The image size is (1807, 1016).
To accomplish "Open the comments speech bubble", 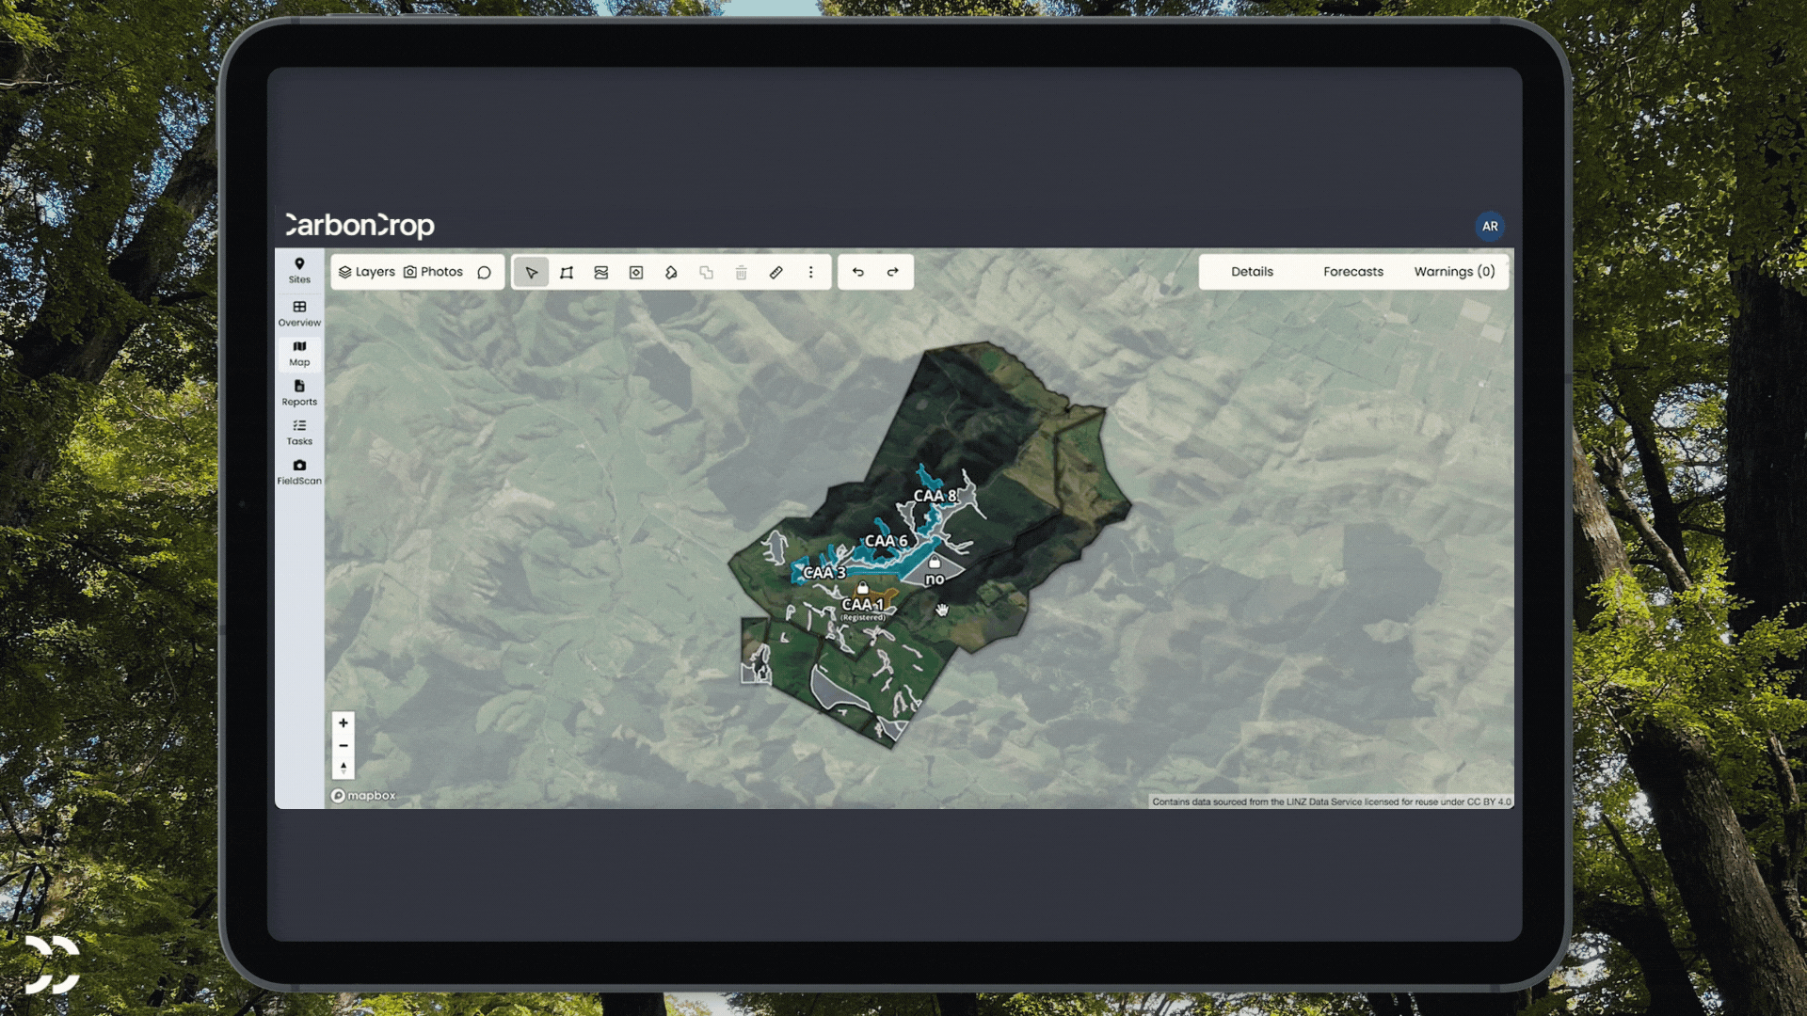I will (x=484, y=272).
